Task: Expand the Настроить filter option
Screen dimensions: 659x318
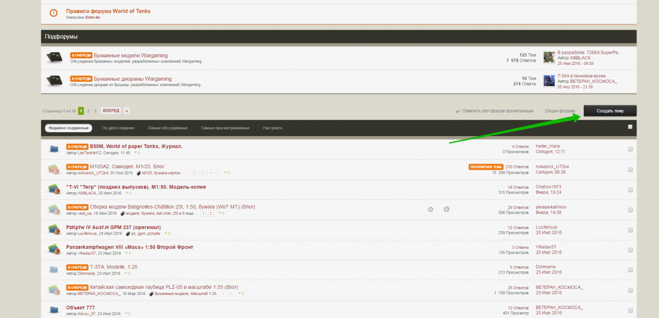Action: pos(272,128)
